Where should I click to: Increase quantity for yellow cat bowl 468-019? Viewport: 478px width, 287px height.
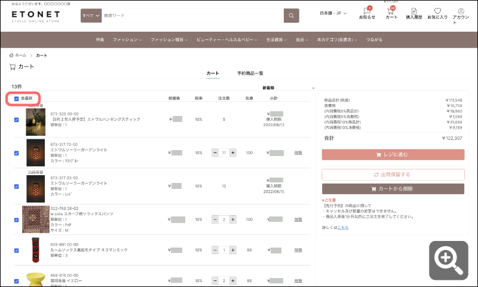(233, 280)
